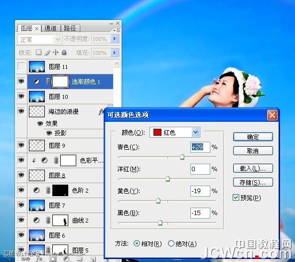Click mask link chain on 色彩平 layer
The width and height of the screenshot is (295, 262).
pyautogui.click(x=56, y=160)
